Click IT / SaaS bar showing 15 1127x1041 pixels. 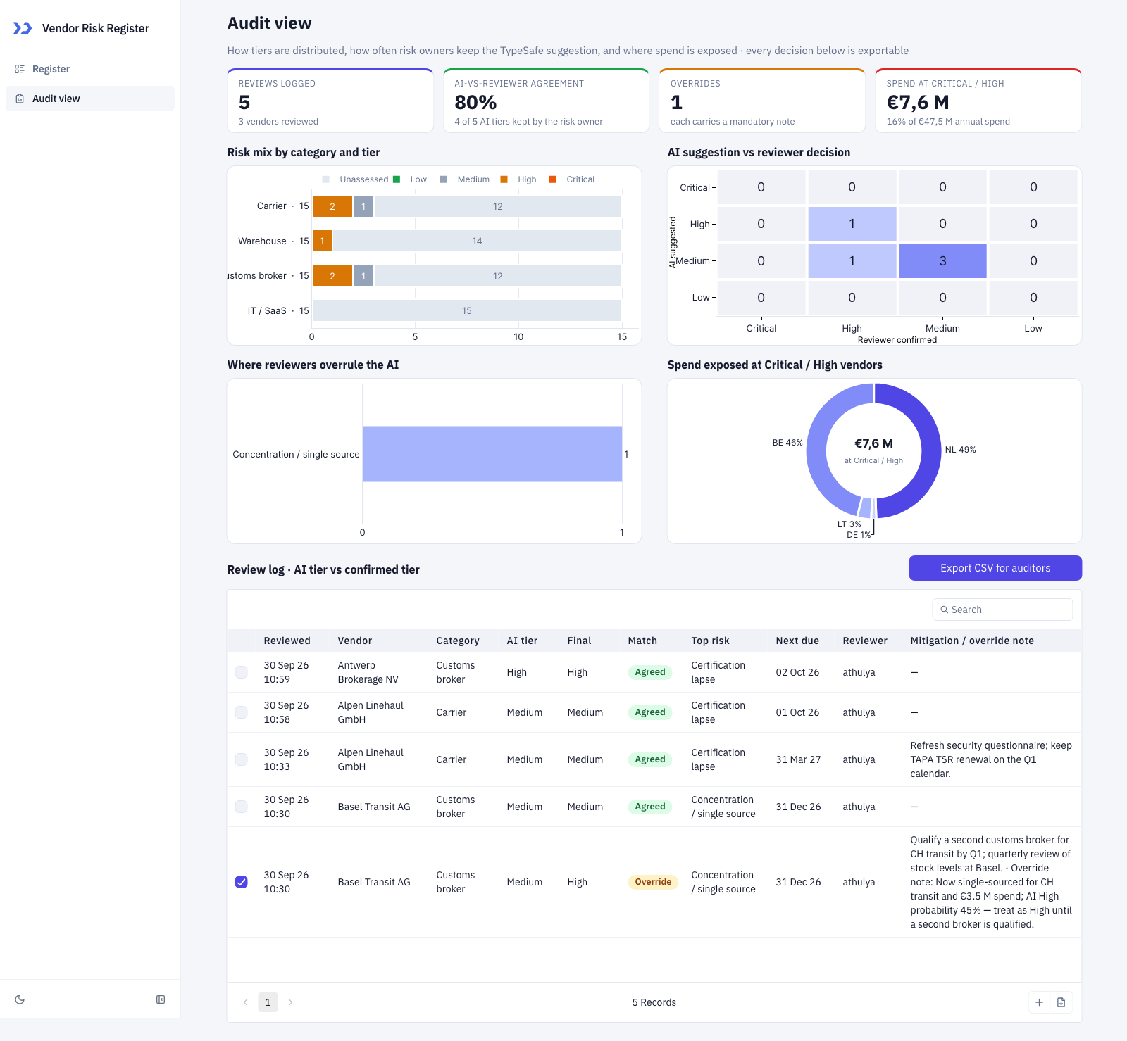[x=466, y=310]
